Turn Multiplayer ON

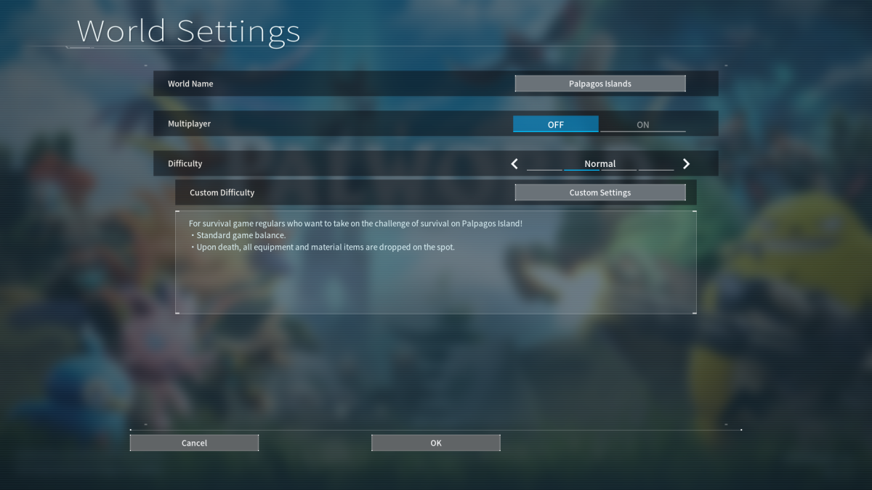(642, 124)
